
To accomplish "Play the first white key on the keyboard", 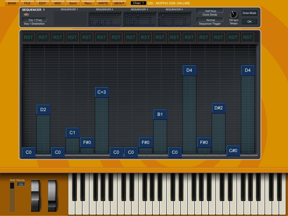I will click(72, 208).
